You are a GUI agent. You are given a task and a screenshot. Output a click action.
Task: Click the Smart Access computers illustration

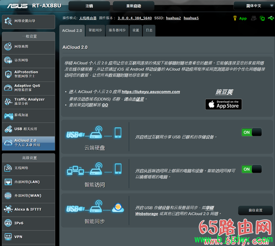[x=94, y=169]
